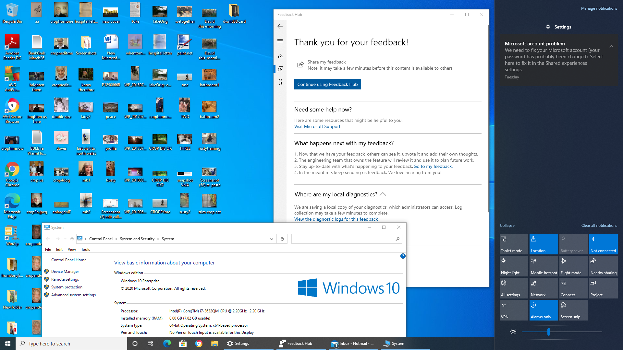
Task: Open address bar history dropdown in System window
Action: tap(271, 239)
